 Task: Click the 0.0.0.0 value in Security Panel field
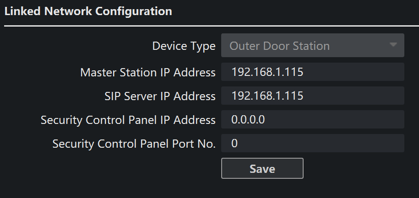[x=248, y=120]
